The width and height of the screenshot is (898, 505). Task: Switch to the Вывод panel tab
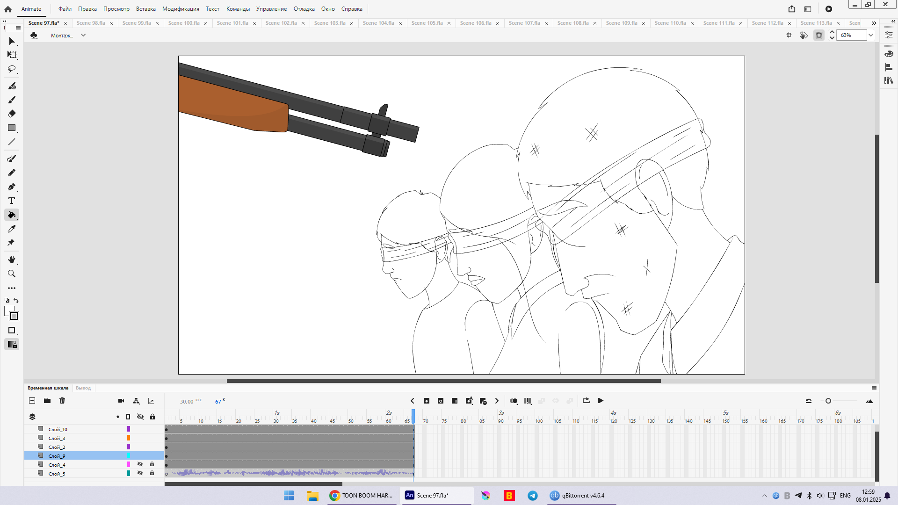click(x=83, y=388)
